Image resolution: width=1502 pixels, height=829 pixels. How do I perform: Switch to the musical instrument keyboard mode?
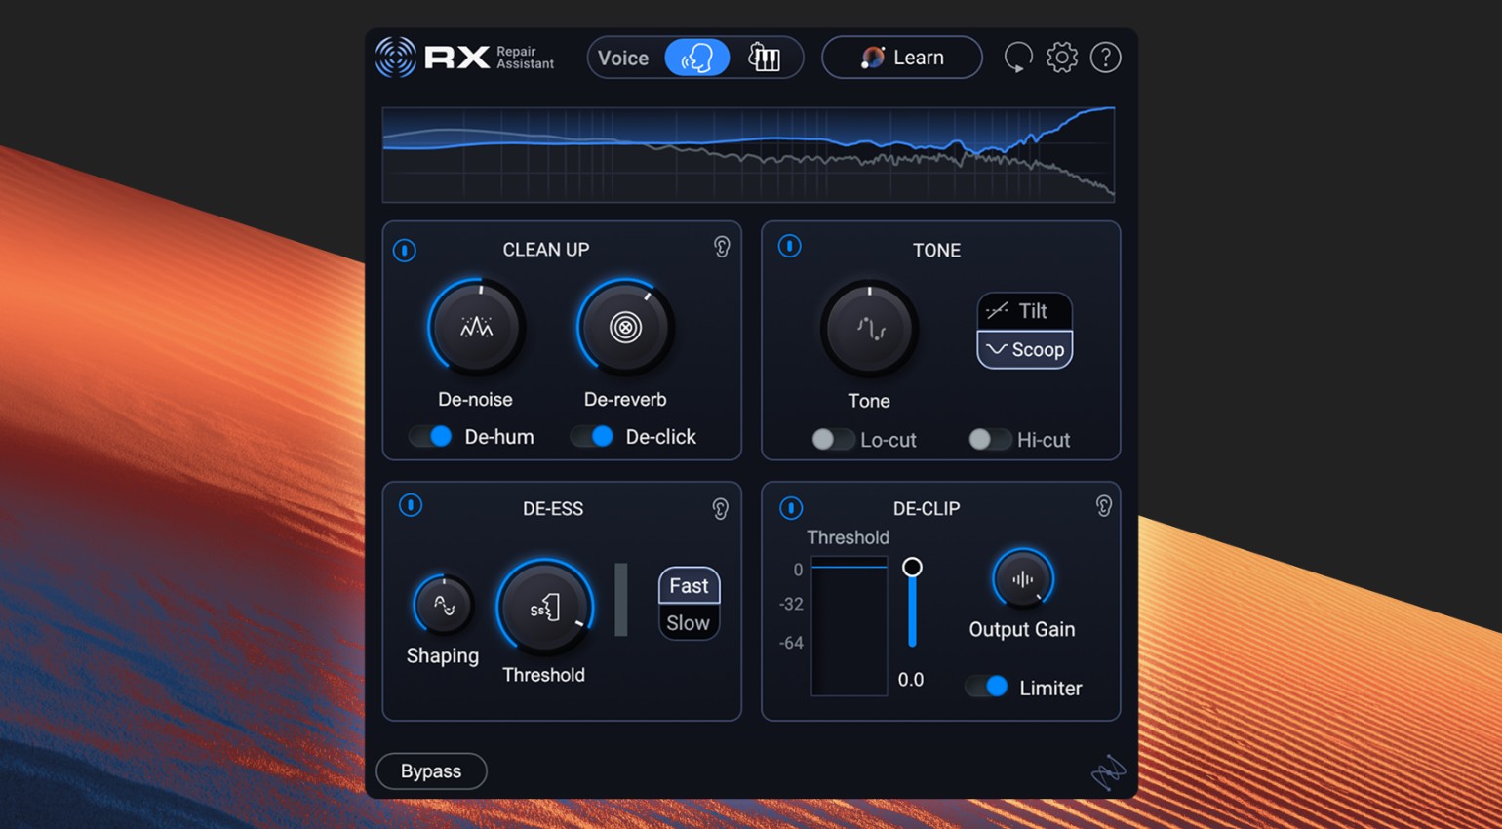click(764, 58)
